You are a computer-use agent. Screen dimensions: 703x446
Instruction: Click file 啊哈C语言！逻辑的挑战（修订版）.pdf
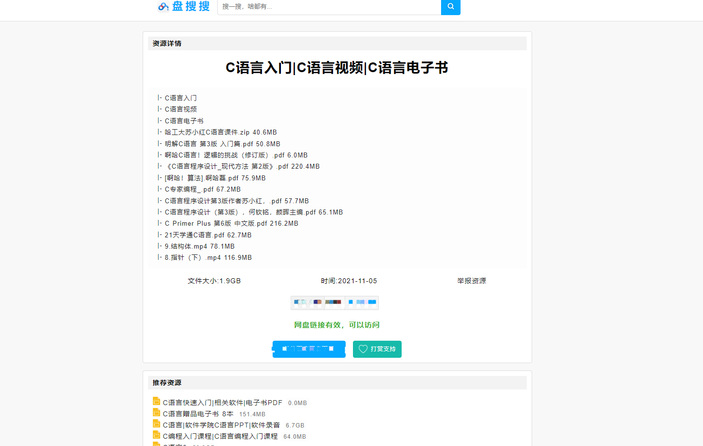click(x=236, y=155)
